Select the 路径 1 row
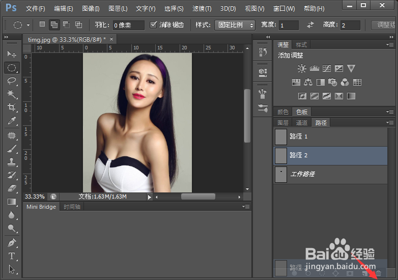 point(330,136)
